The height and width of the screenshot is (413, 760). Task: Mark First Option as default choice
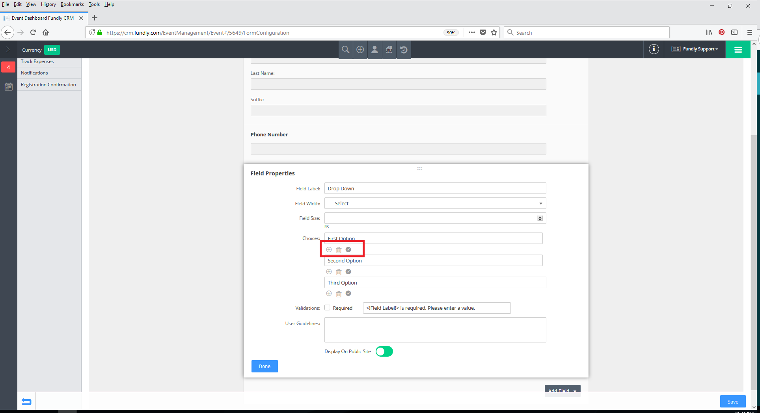click(348, 249)
